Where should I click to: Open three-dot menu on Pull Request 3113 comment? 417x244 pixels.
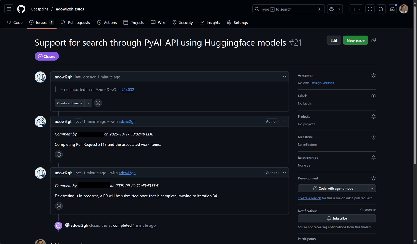[283, 121]
